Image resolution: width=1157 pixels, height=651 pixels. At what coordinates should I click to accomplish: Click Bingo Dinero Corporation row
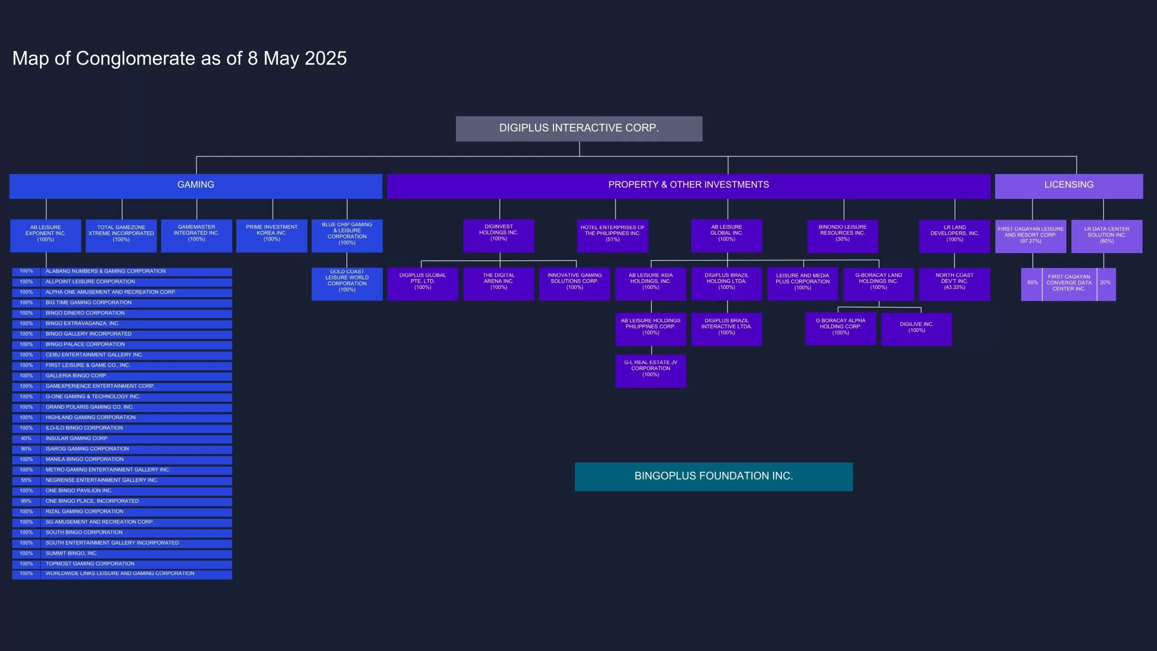pyautogui.click(x=122, y=313)
